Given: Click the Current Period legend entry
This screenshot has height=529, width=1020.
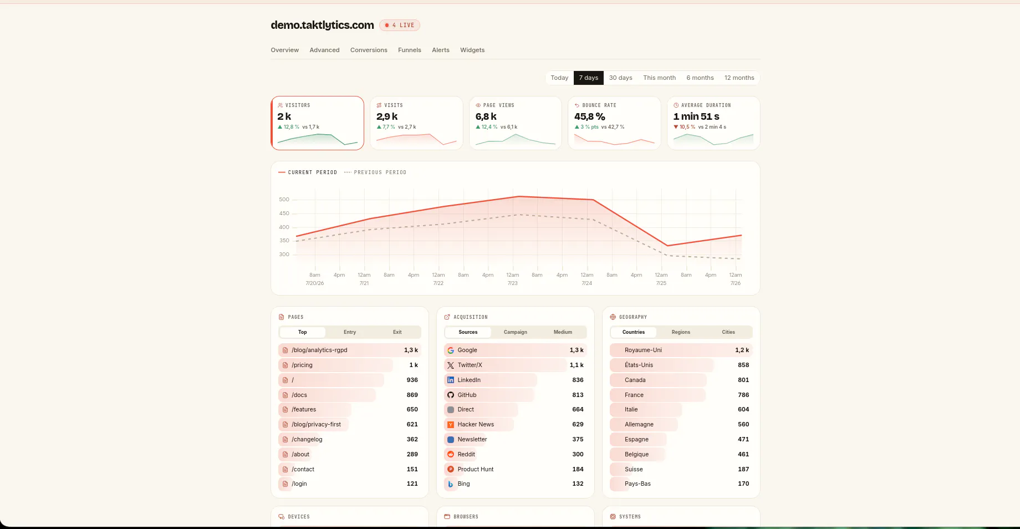Looking at the screenshot, I should (x=308, y=172).
